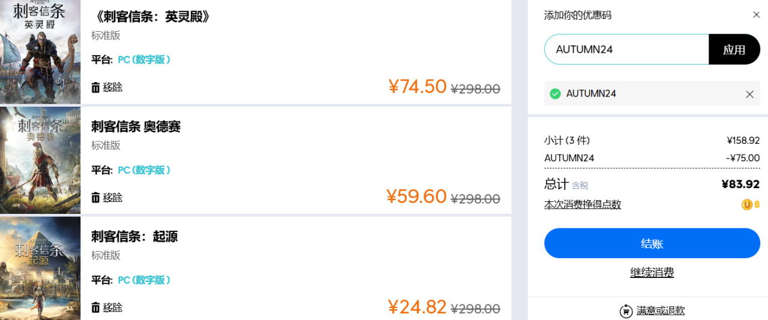Image resolution: width=768 pixels, height=320 pixels.
Task: Click trash icon for 奥德赛 item
Action: click(95, 198)
